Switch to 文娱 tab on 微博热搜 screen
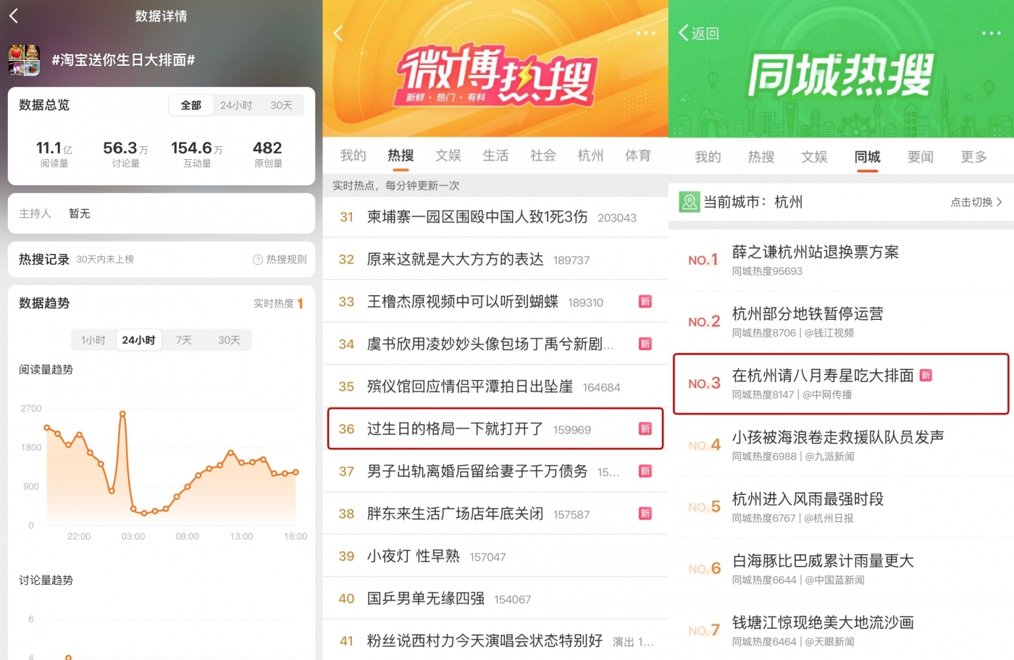 point(448,156)
